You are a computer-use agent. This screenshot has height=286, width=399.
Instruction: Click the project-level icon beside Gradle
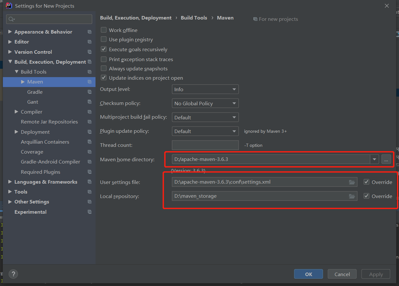[89, 92]
